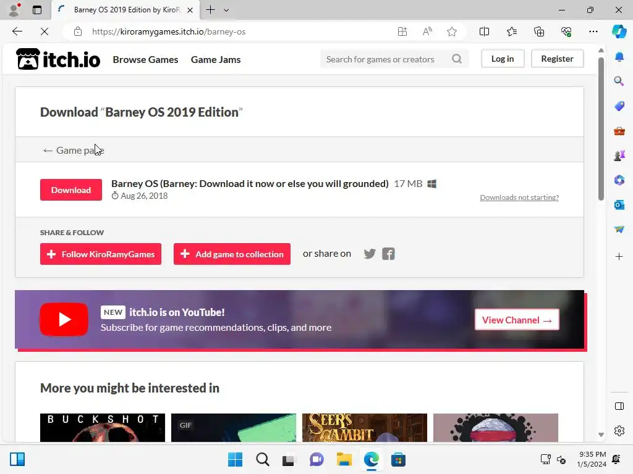Open Downloads not starting? link
The height and width of the screenshot is (474, 633).
519,197
